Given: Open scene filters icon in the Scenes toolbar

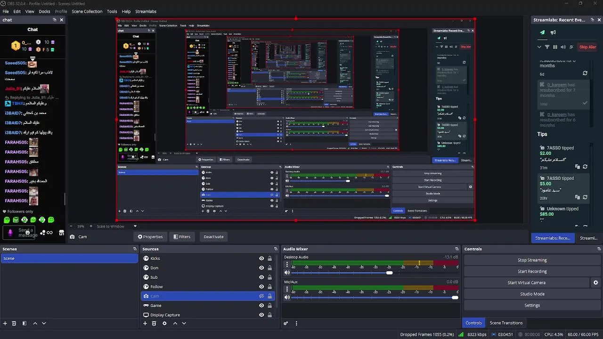Looking at the screenshot, I should [x=24, y=323].
